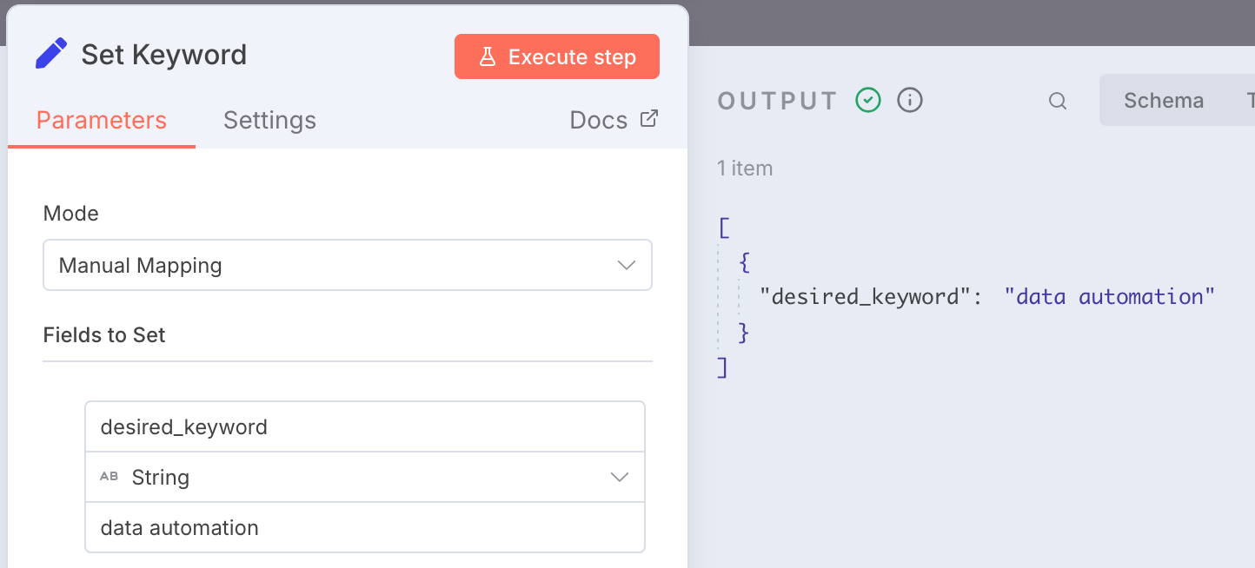Expand the Mode chevron arrow
The width and height of the screenshot is (1255, 568).
tap(626, 266)
